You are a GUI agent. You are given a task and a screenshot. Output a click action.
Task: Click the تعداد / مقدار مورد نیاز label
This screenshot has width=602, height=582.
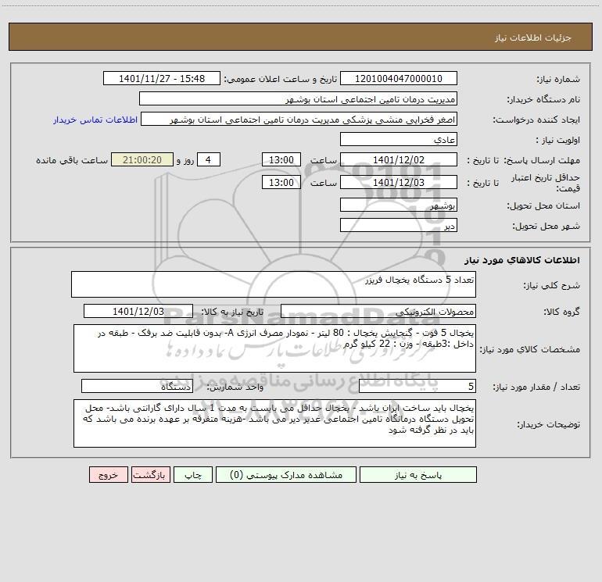pos(536,387)
